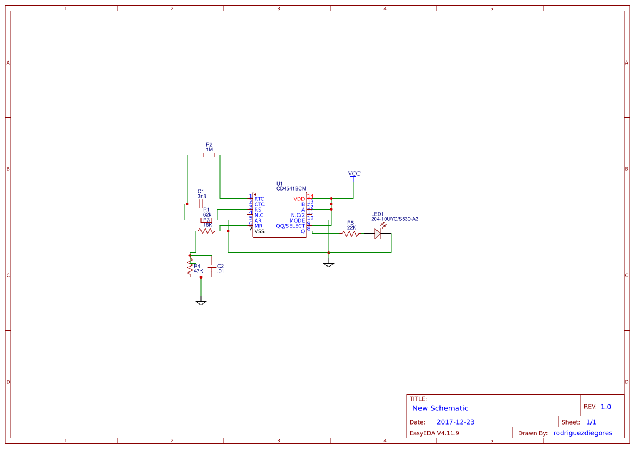Click the 'C1' designator label
Screen dimensions: 635x449
coord(201,192)
